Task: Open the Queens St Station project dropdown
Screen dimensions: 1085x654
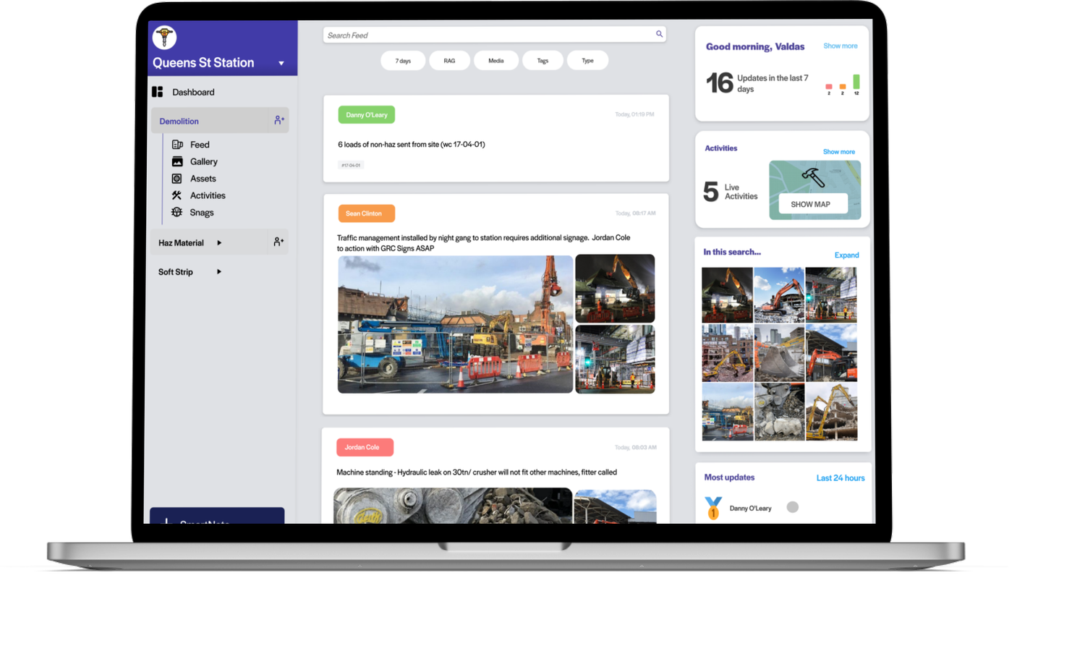Action: coord(281,63)
